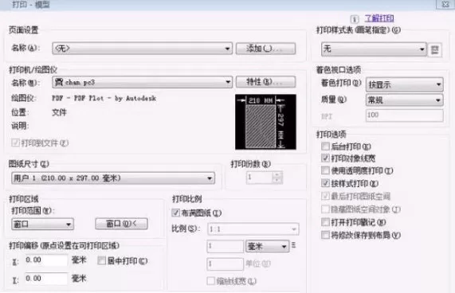The height and width of the screenshot is (293, 455).
Task: Click the info icon beside 了解打印
Action: [355, 19]
